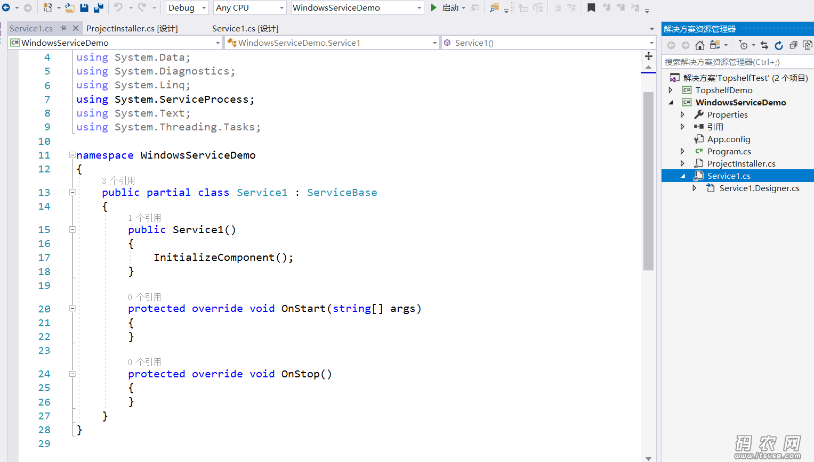Clear all bookmarks icon
Screen dimensions: 814x462
(x=635, y=8)
